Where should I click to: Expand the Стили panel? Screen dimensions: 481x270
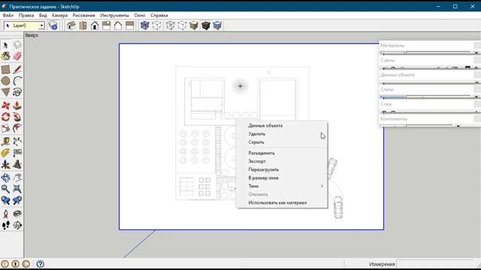430,89
